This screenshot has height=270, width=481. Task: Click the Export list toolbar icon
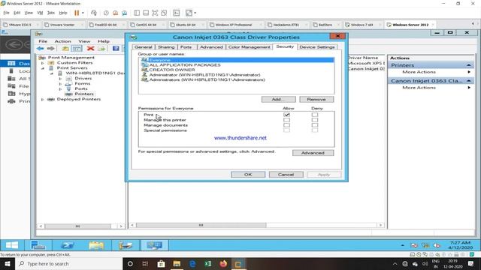tap(102, 48)
